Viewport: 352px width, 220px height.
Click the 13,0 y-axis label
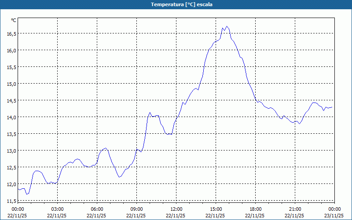(11, 151)
